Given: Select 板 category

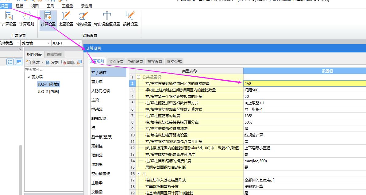Looking at the screenshot, I should (x=109, y=128).
